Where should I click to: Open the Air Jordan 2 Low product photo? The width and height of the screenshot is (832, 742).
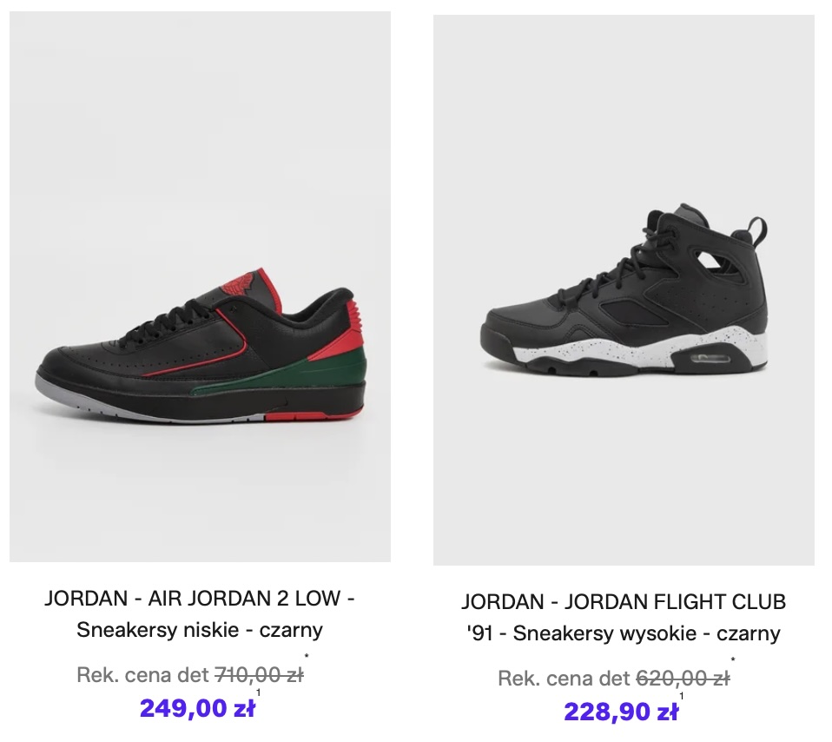200,287
